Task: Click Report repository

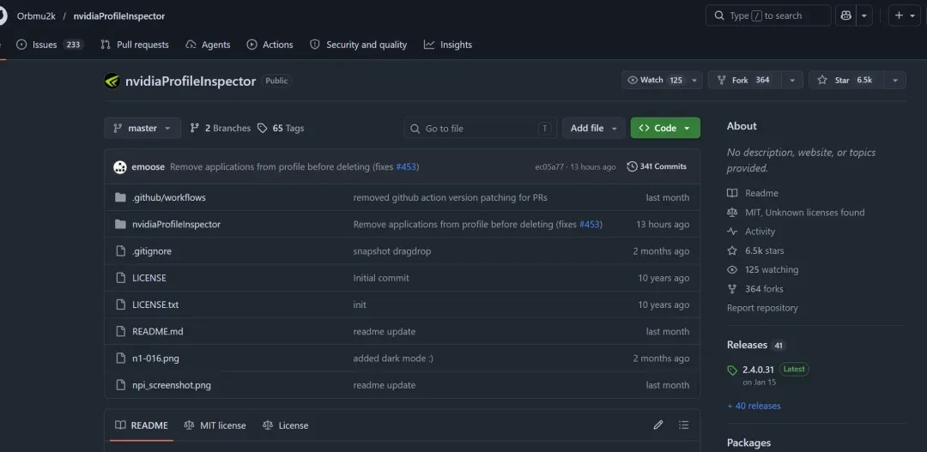Action: pyautogui.click(x=762, y=308)
